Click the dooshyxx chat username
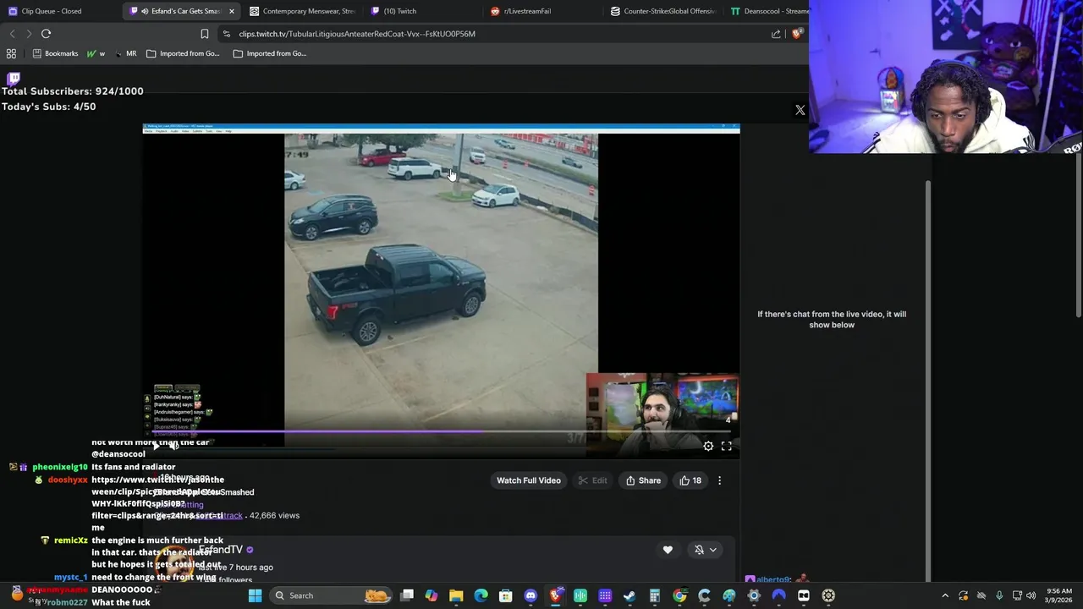 tap(68, 480)
